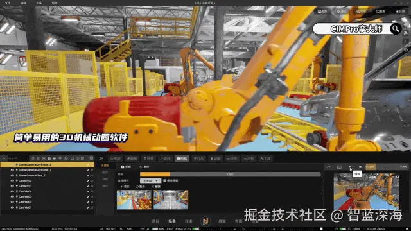This screenshot has height=231, width=411.
Task: Select the second keyframe thumbnail
Action: coord(171,200)
